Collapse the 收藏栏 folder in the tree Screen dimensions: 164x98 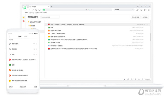[x=28, y=26]
